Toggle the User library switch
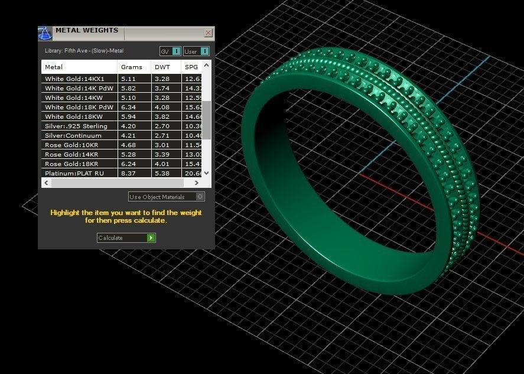 (x=197, y=51)
